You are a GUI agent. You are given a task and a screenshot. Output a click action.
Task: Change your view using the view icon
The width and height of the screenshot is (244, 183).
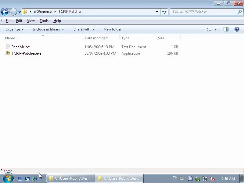point(209,29)
